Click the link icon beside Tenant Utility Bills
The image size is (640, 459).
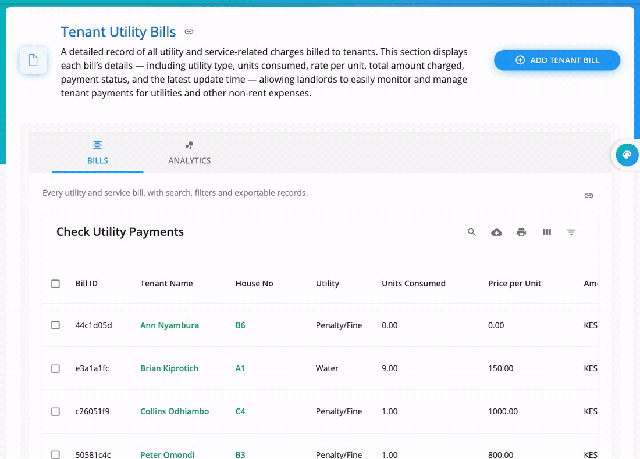(189, 31)
